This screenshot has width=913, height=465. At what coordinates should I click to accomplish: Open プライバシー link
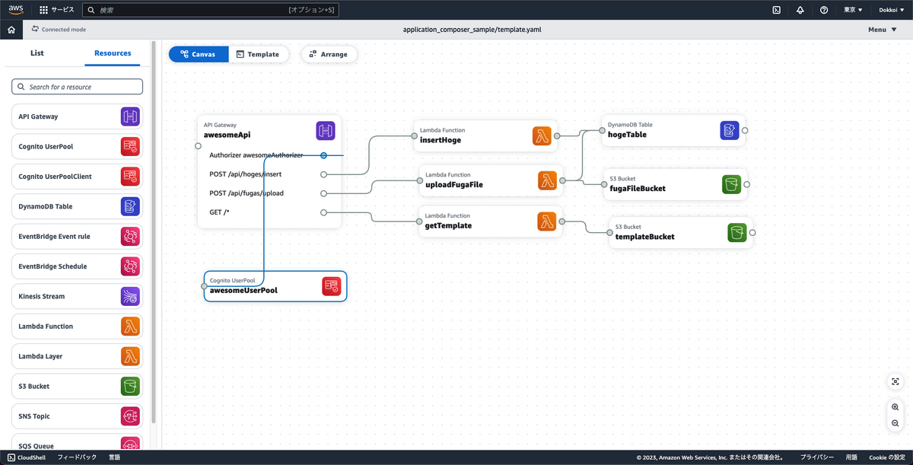point(817,457)
